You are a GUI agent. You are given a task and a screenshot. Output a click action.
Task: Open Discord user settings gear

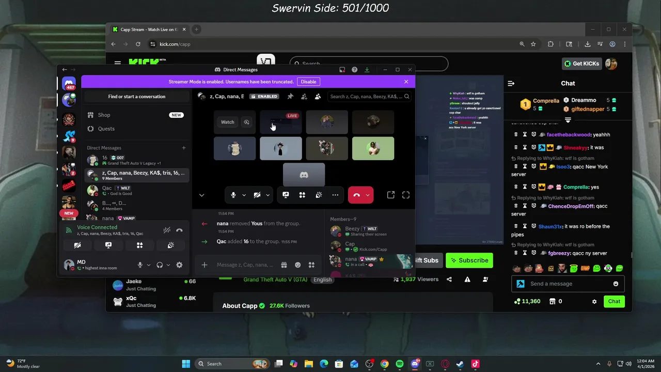pos(179,265)
